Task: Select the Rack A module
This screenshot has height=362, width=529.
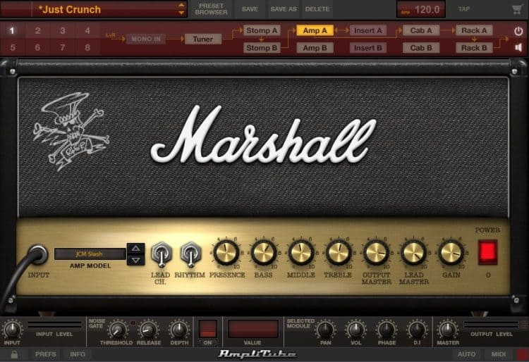Action: coord(474,31)
